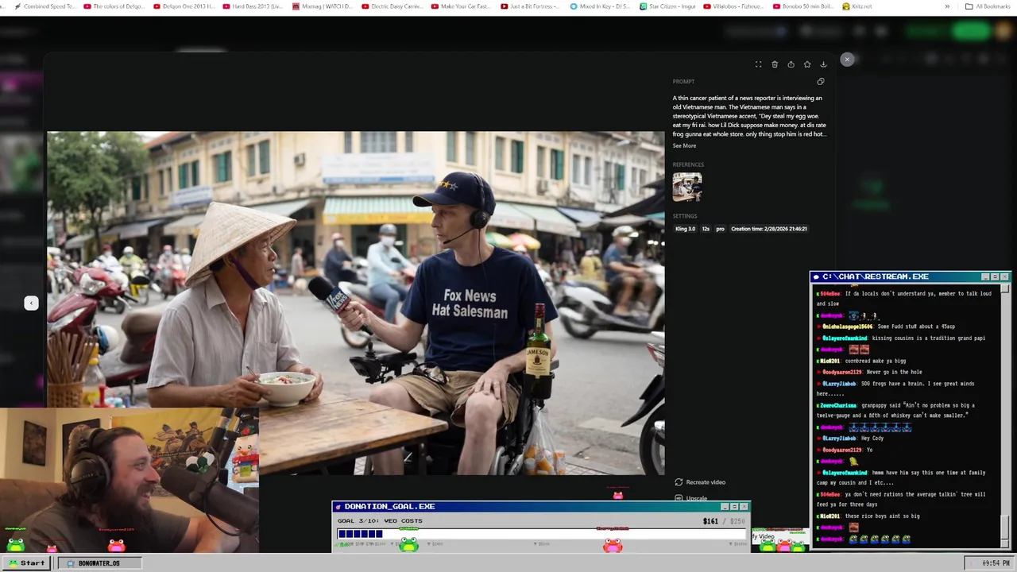Go to previous video with left arrow
1017x572 pixels.
pos(31,303)
